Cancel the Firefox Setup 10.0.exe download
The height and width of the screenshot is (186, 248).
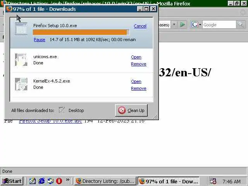point(140,26)
